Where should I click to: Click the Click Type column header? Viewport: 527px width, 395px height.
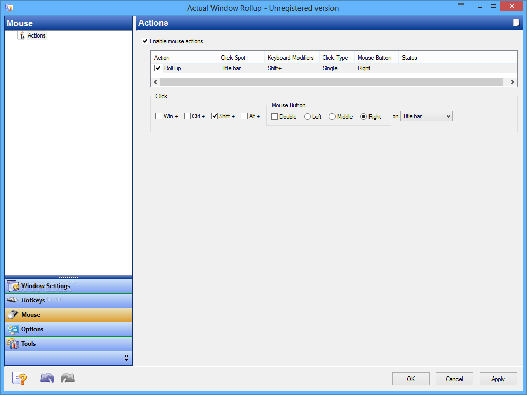(337, 58)
